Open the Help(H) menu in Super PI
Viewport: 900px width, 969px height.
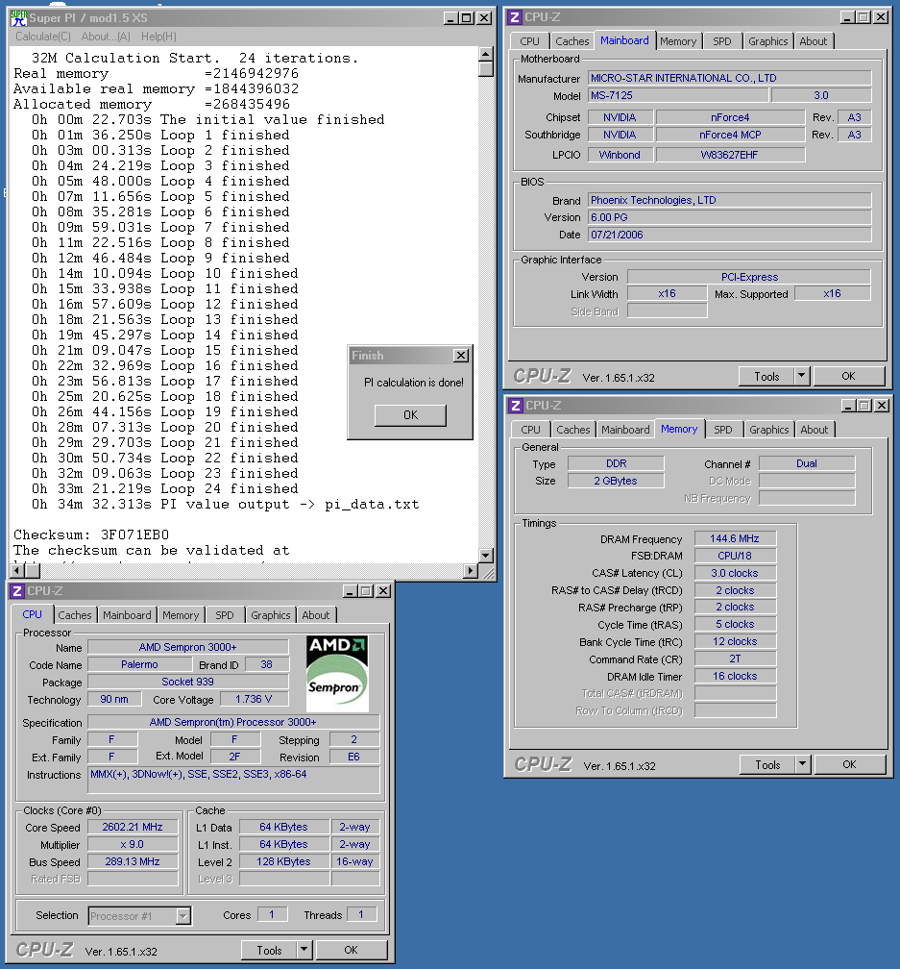pos(158,37)
